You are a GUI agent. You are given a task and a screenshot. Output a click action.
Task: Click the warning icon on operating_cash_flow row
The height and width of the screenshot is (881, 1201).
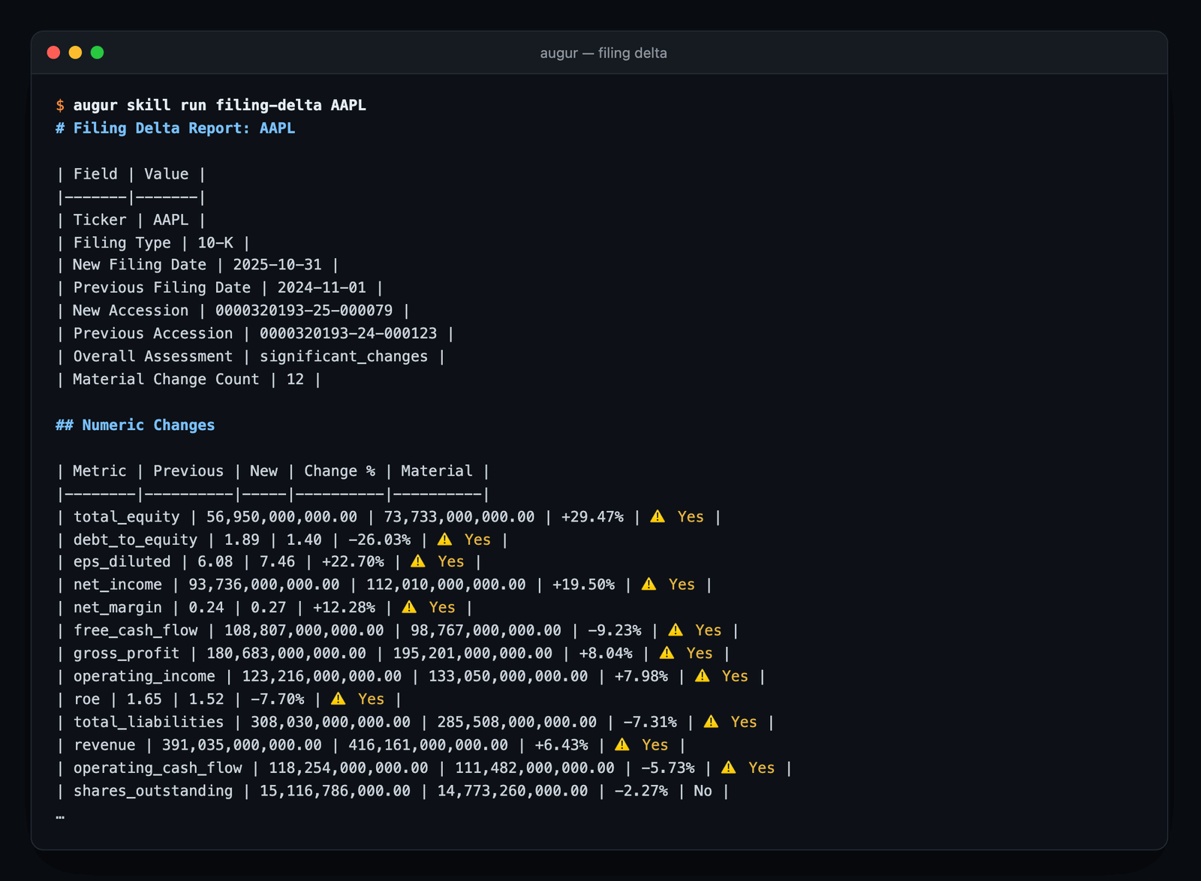click(729, 768)
